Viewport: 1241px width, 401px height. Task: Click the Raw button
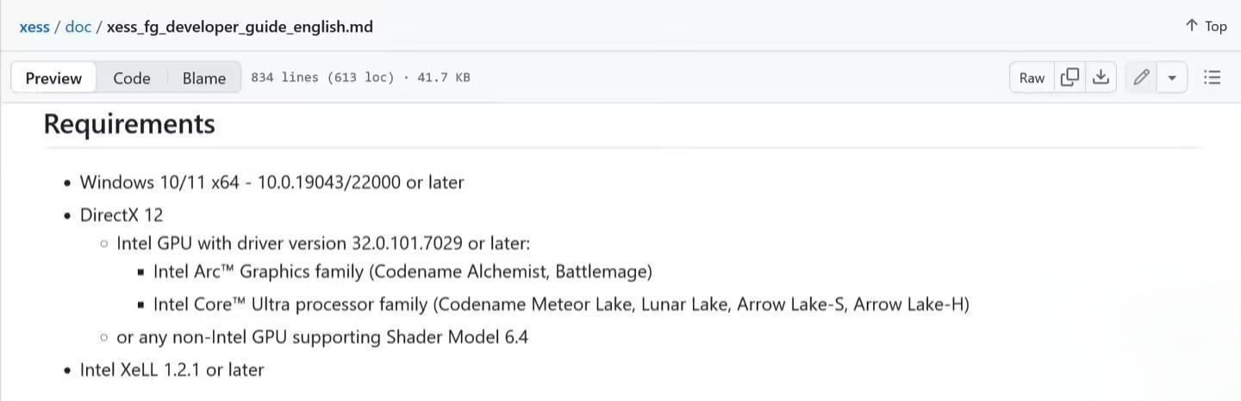[1032, 77]
